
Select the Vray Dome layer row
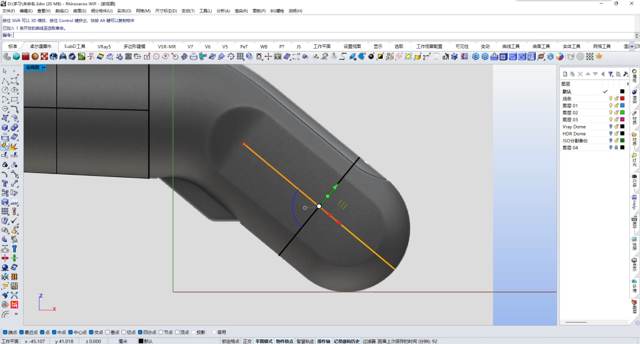coord(593,127)
